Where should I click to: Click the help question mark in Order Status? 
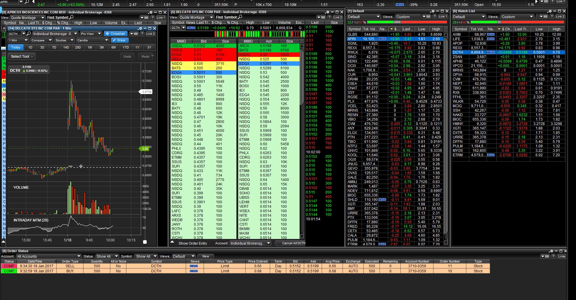tap(553, 256)
